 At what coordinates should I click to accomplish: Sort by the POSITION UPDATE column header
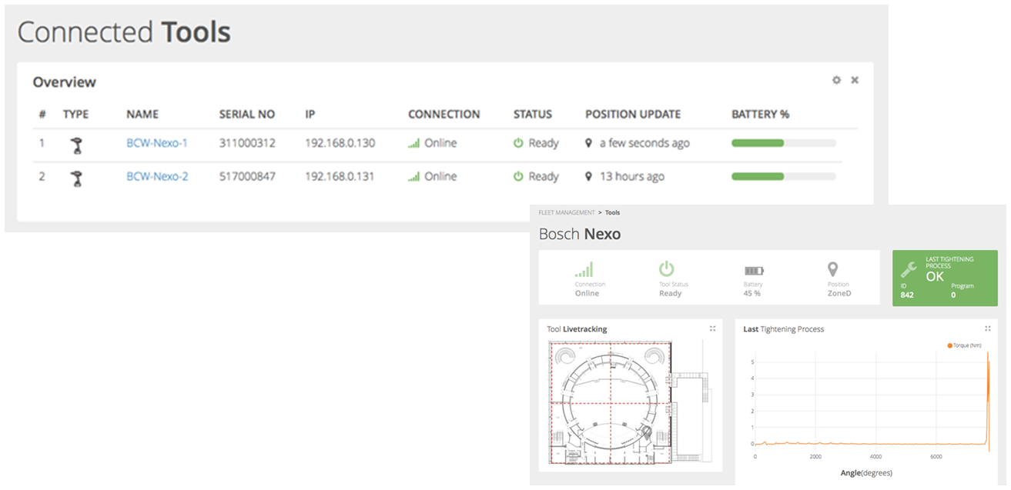(633, 114)
